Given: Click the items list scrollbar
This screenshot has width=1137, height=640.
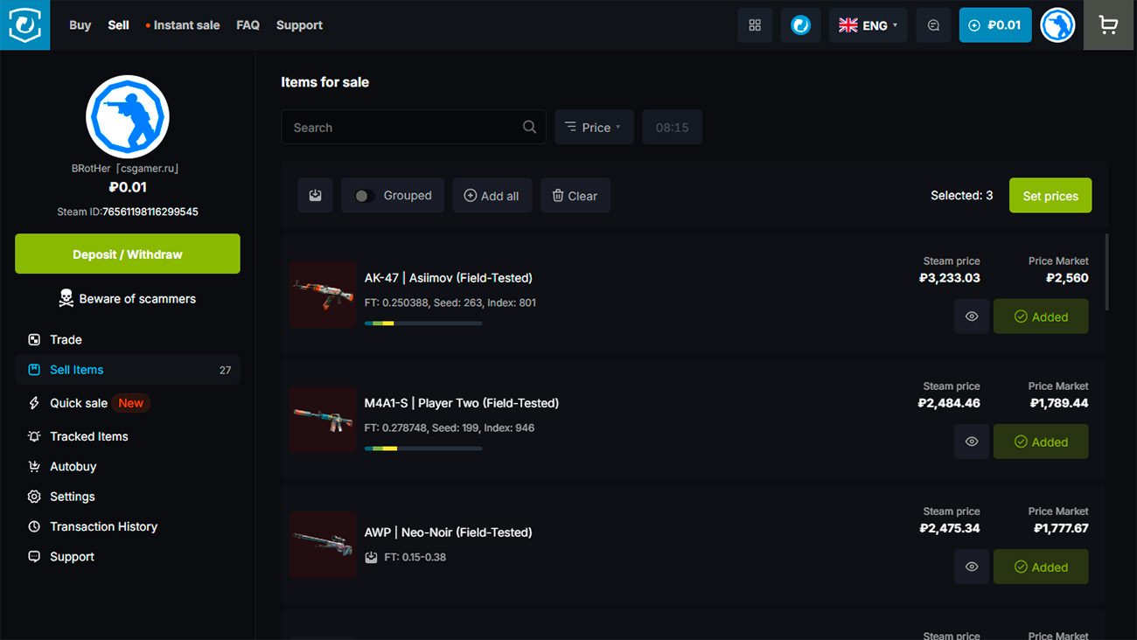Looking at the screenshot, I should [x=1107, y=271].
